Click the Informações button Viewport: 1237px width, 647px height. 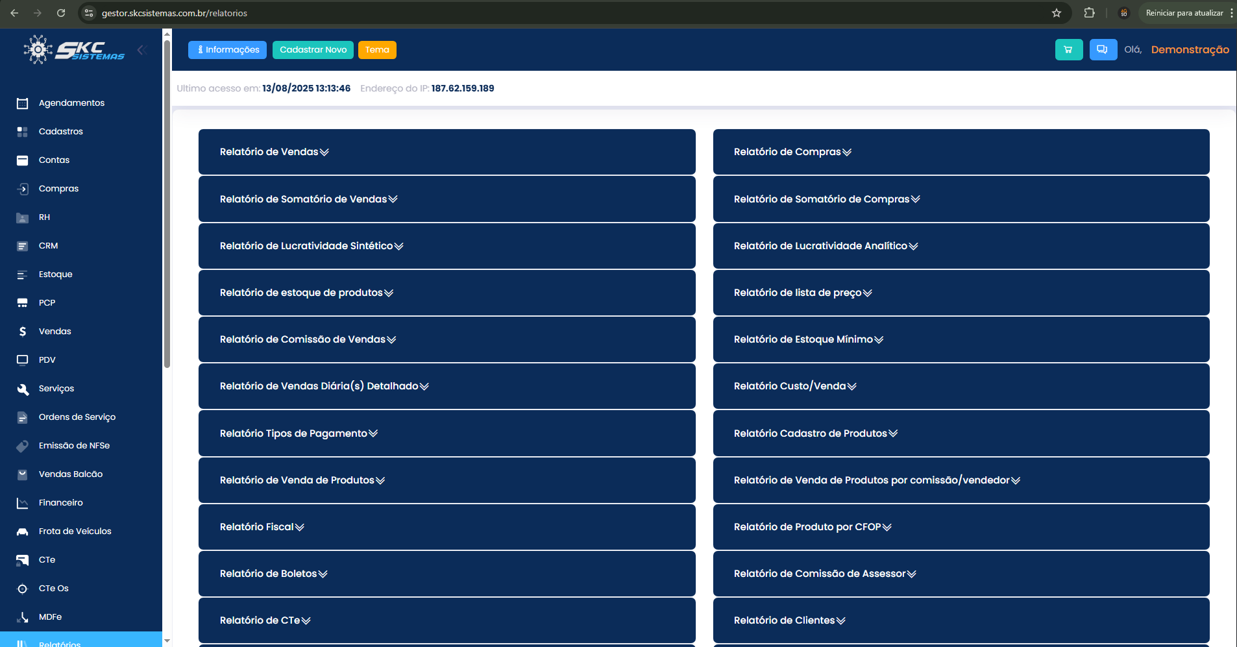coord(227,50)
